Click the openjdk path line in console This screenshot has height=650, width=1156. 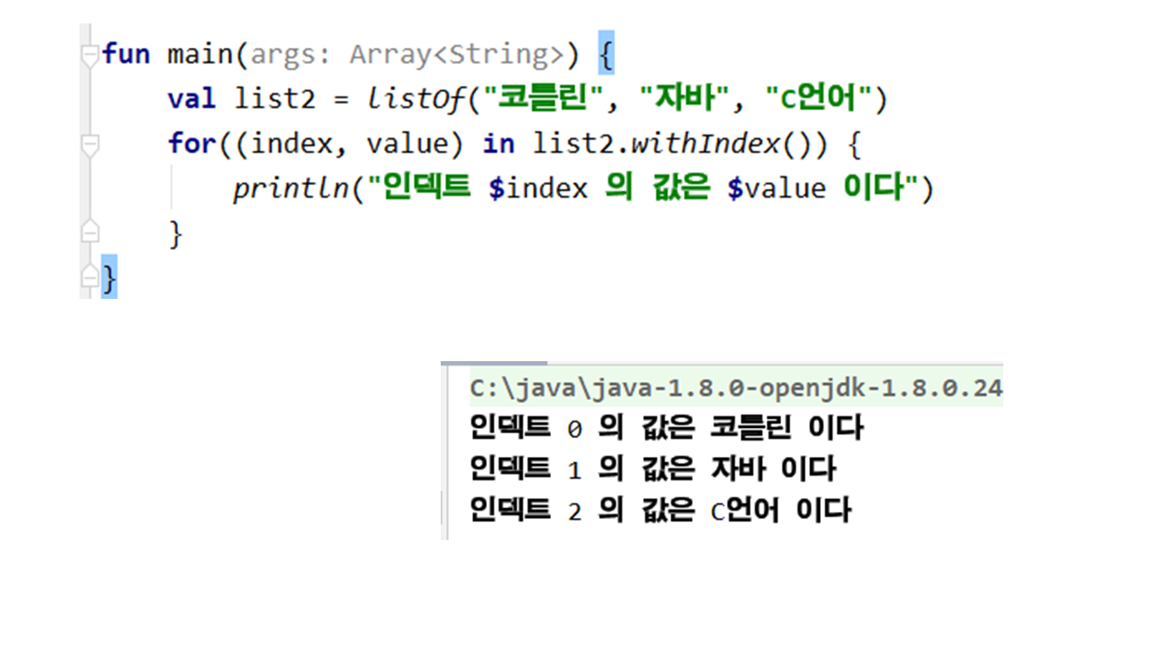[735, 388]
